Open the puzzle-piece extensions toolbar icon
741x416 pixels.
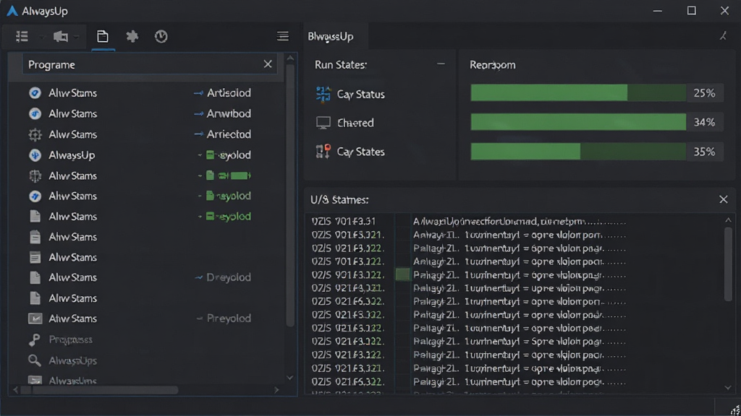click(x=132, y=36)
